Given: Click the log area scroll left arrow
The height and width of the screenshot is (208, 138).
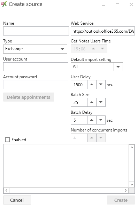Looking at the screenshot, I should (6, 191).
